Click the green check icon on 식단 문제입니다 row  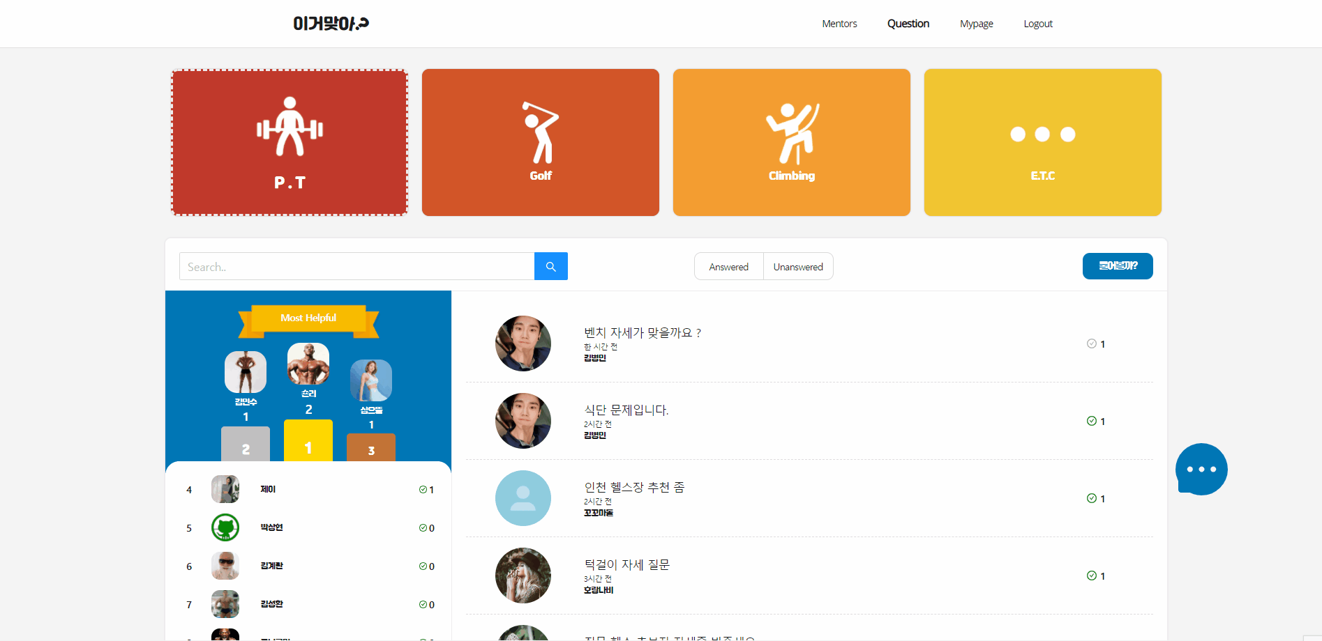[x=1092, y=421]
